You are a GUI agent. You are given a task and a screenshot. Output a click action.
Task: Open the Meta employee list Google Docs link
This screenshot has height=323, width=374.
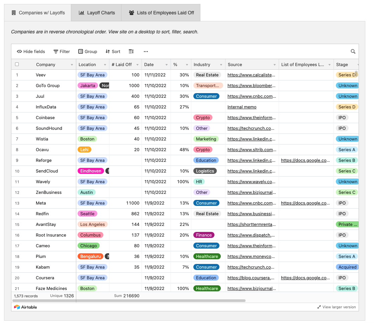click(305, 203)
